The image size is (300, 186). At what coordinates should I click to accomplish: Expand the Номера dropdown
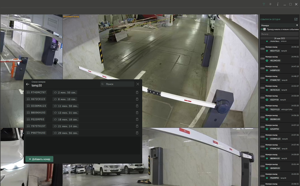pyautogui.click(x=279, y=25)
